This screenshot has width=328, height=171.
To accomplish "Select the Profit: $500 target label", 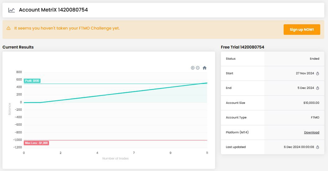I will [32, 81].
